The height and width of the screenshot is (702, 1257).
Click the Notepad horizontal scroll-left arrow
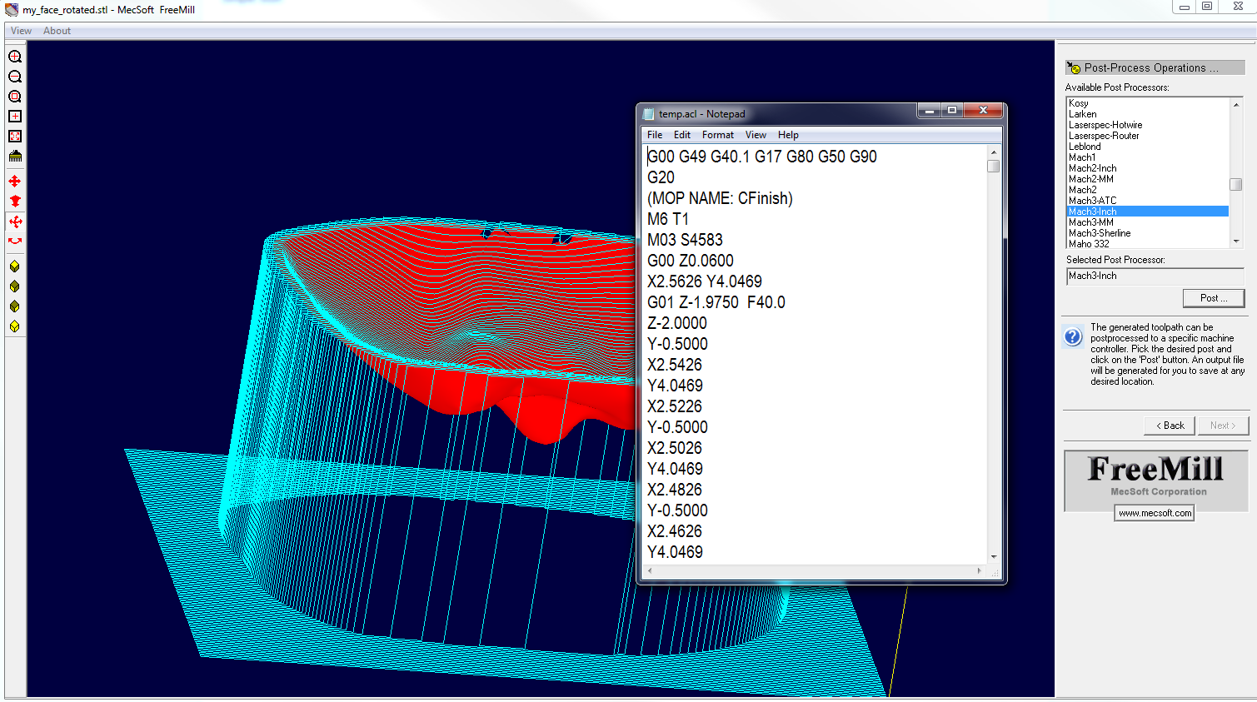pos(650,571)
